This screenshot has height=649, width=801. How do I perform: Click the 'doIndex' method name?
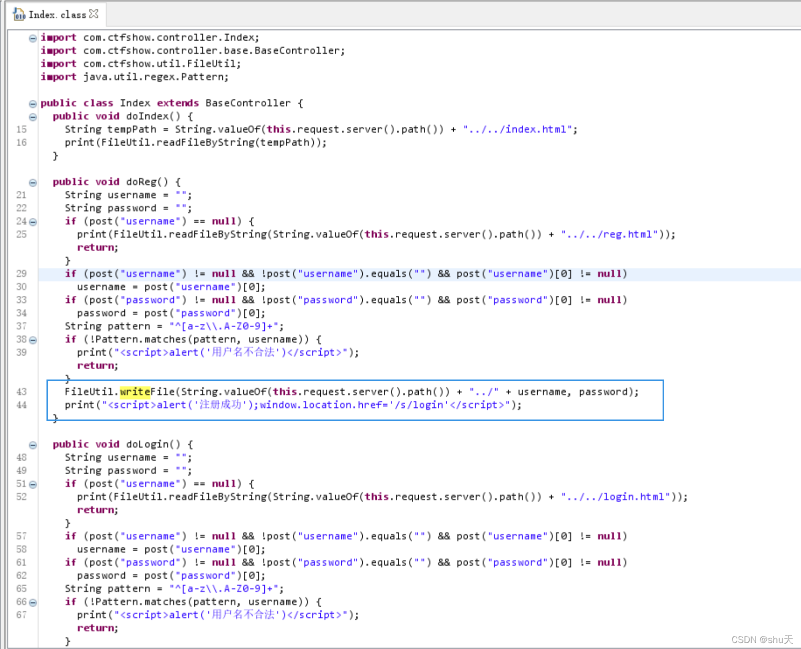pos(147,116)
